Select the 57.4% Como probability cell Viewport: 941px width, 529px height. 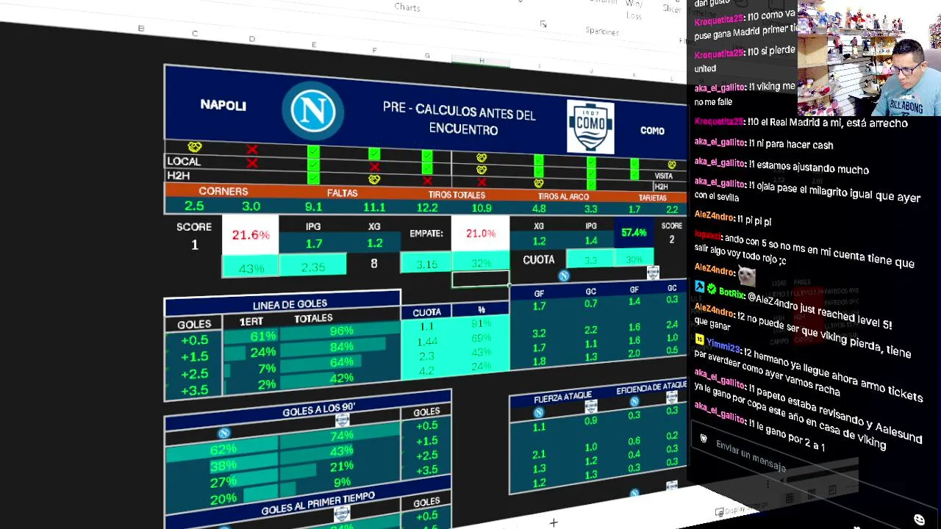pos(634,233)
